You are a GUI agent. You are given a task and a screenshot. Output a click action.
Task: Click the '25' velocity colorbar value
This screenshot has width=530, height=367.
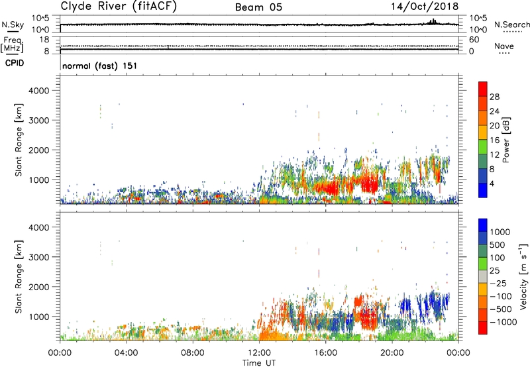pyautogui.click(x=494, y=271)
